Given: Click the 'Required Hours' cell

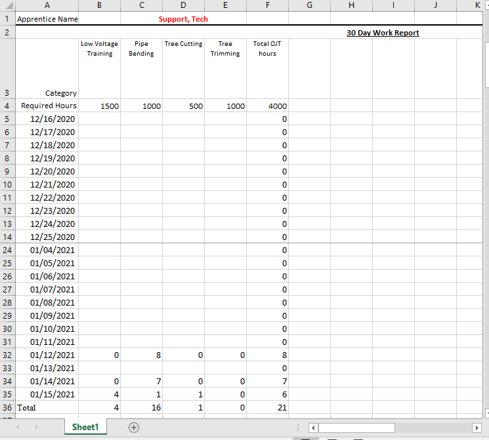Looking at the screenshot, I should (x=47, y=106).
